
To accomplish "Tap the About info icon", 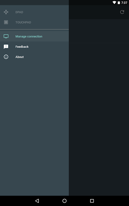I will coord(6,57).
